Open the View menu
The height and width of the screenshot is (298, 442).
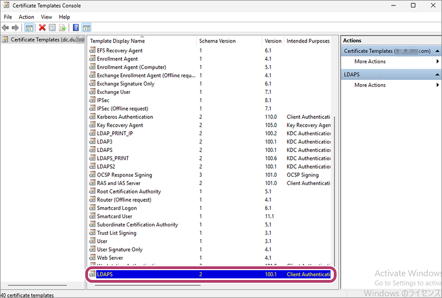coord(46,17)
